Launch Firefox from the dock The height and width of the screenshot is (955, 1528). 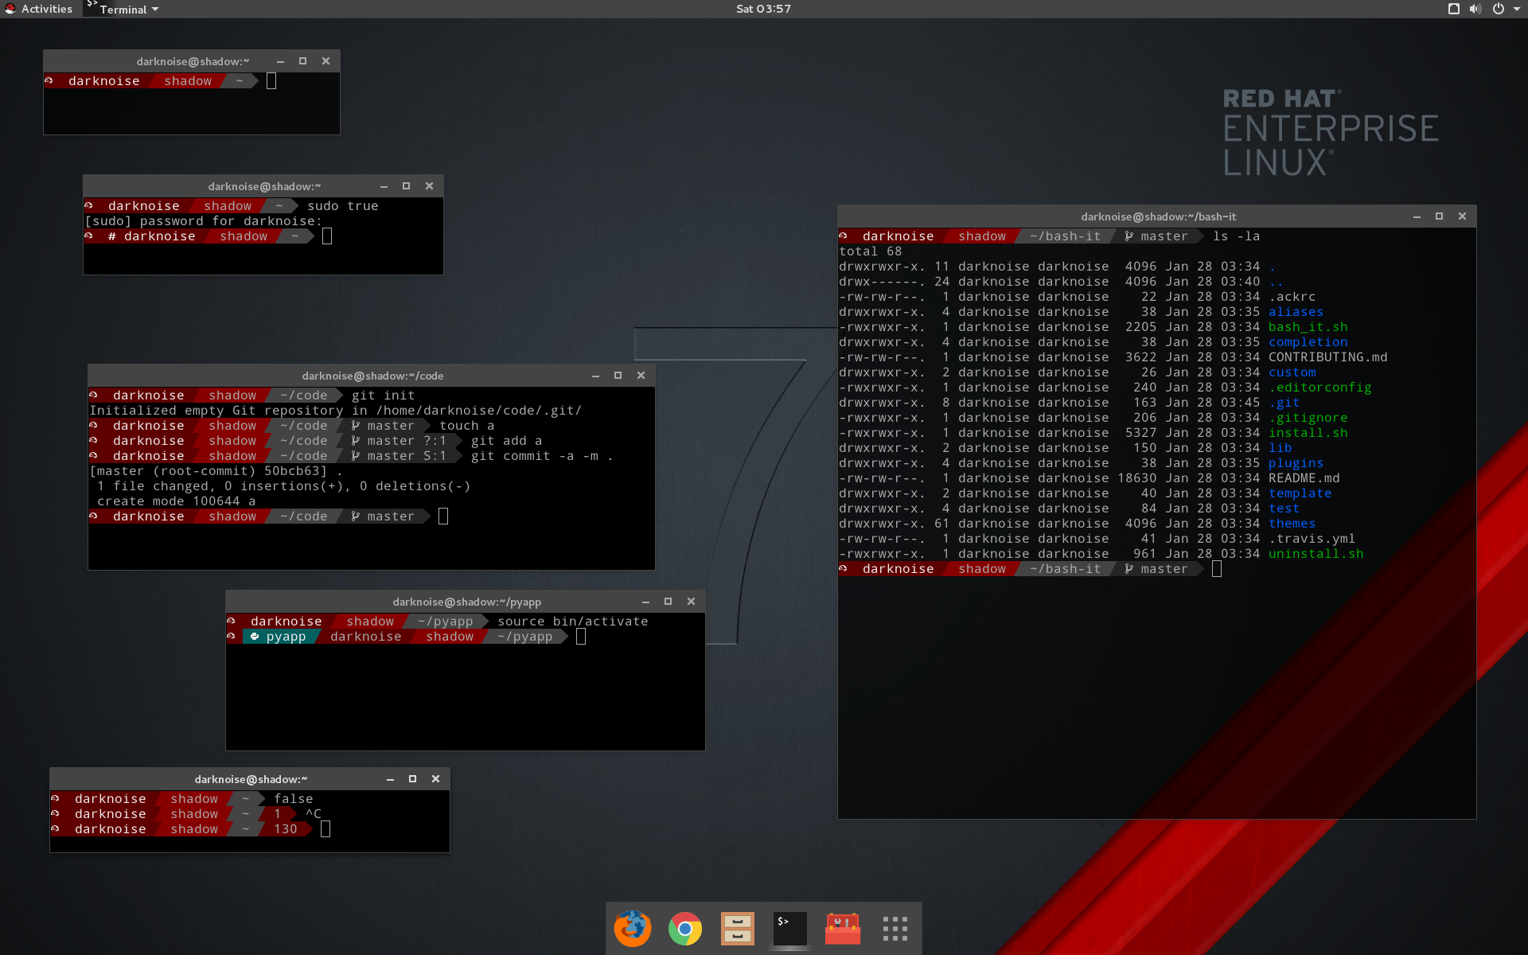[633, 929]
